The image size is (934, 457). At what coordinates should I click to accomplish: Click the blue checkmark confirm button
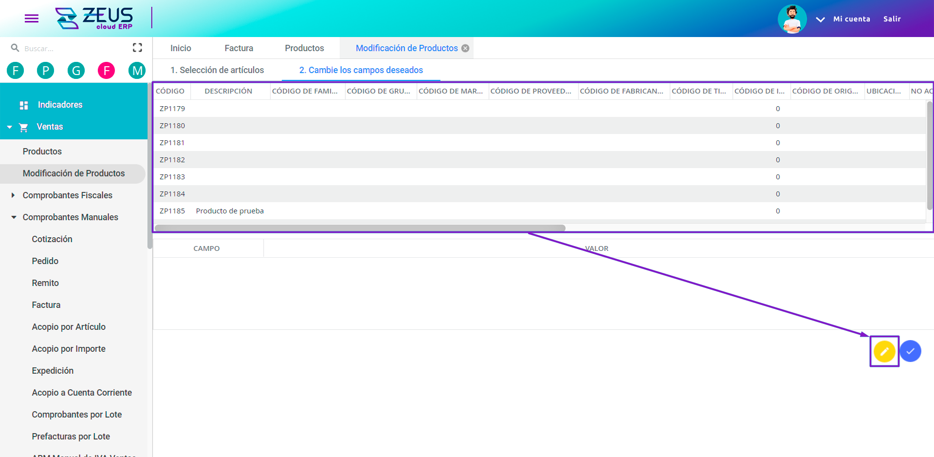(910, 351)
